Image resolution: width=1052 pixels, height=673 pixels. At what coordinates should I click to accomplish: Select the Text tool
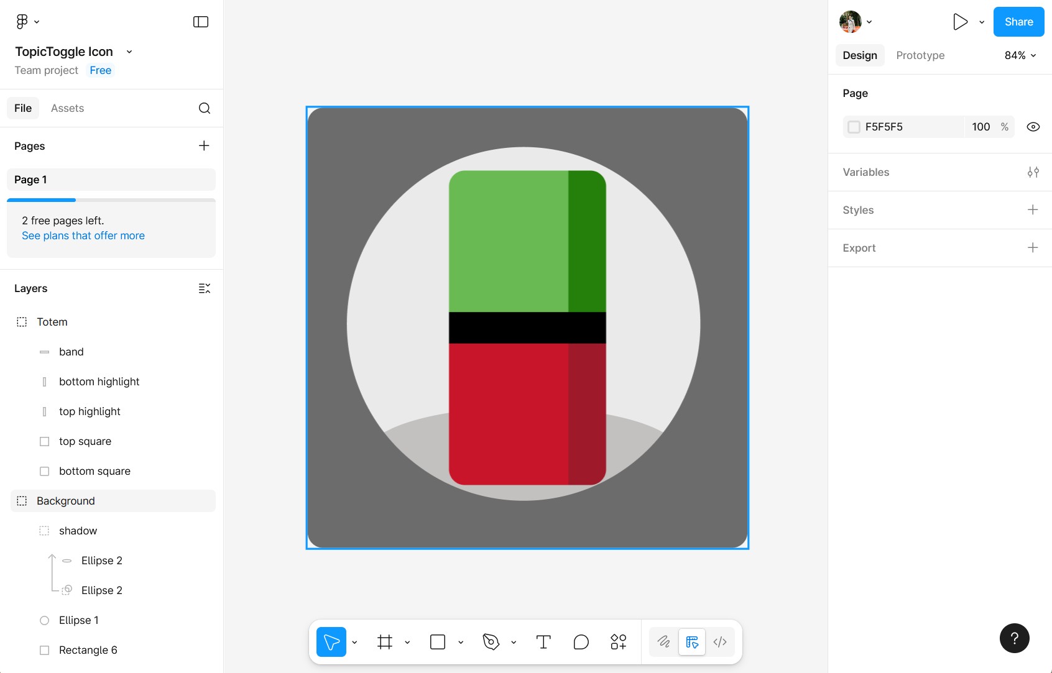[543, 642]
